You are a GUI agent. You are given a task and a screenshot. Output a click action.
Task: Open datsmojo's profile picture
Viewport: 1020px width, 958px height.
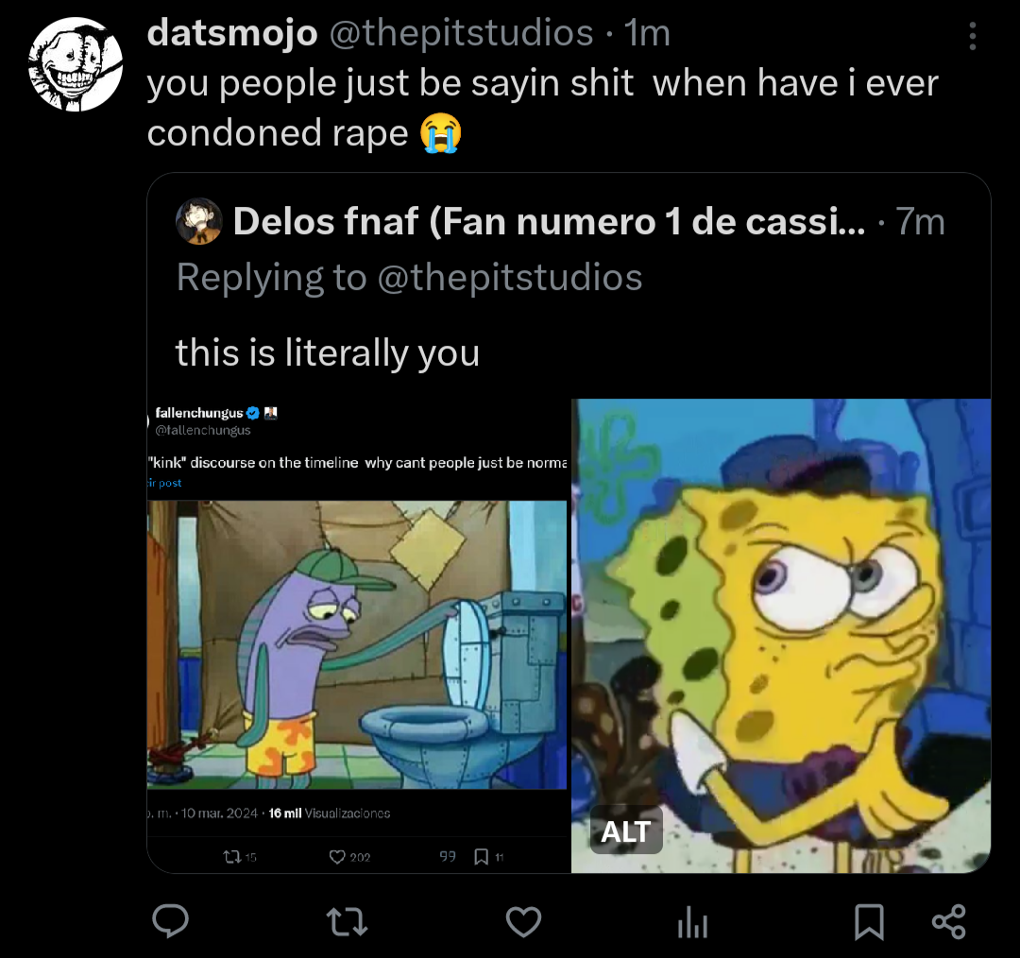[x=74, y=64]
